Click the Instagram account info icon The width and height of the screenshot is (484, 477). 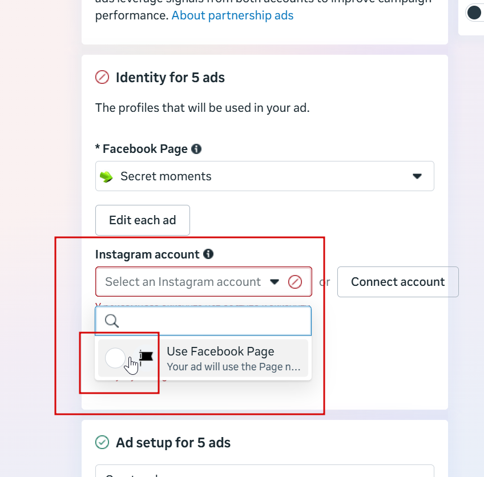pos(208,254)
